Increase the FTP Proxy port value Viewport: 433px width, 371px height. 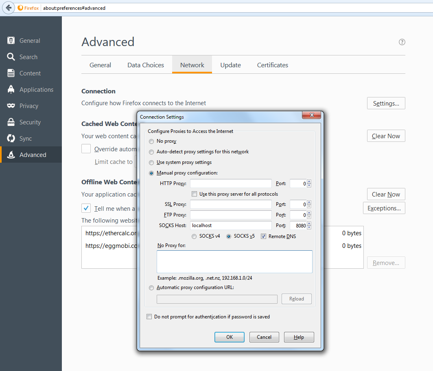click(309, 213)
